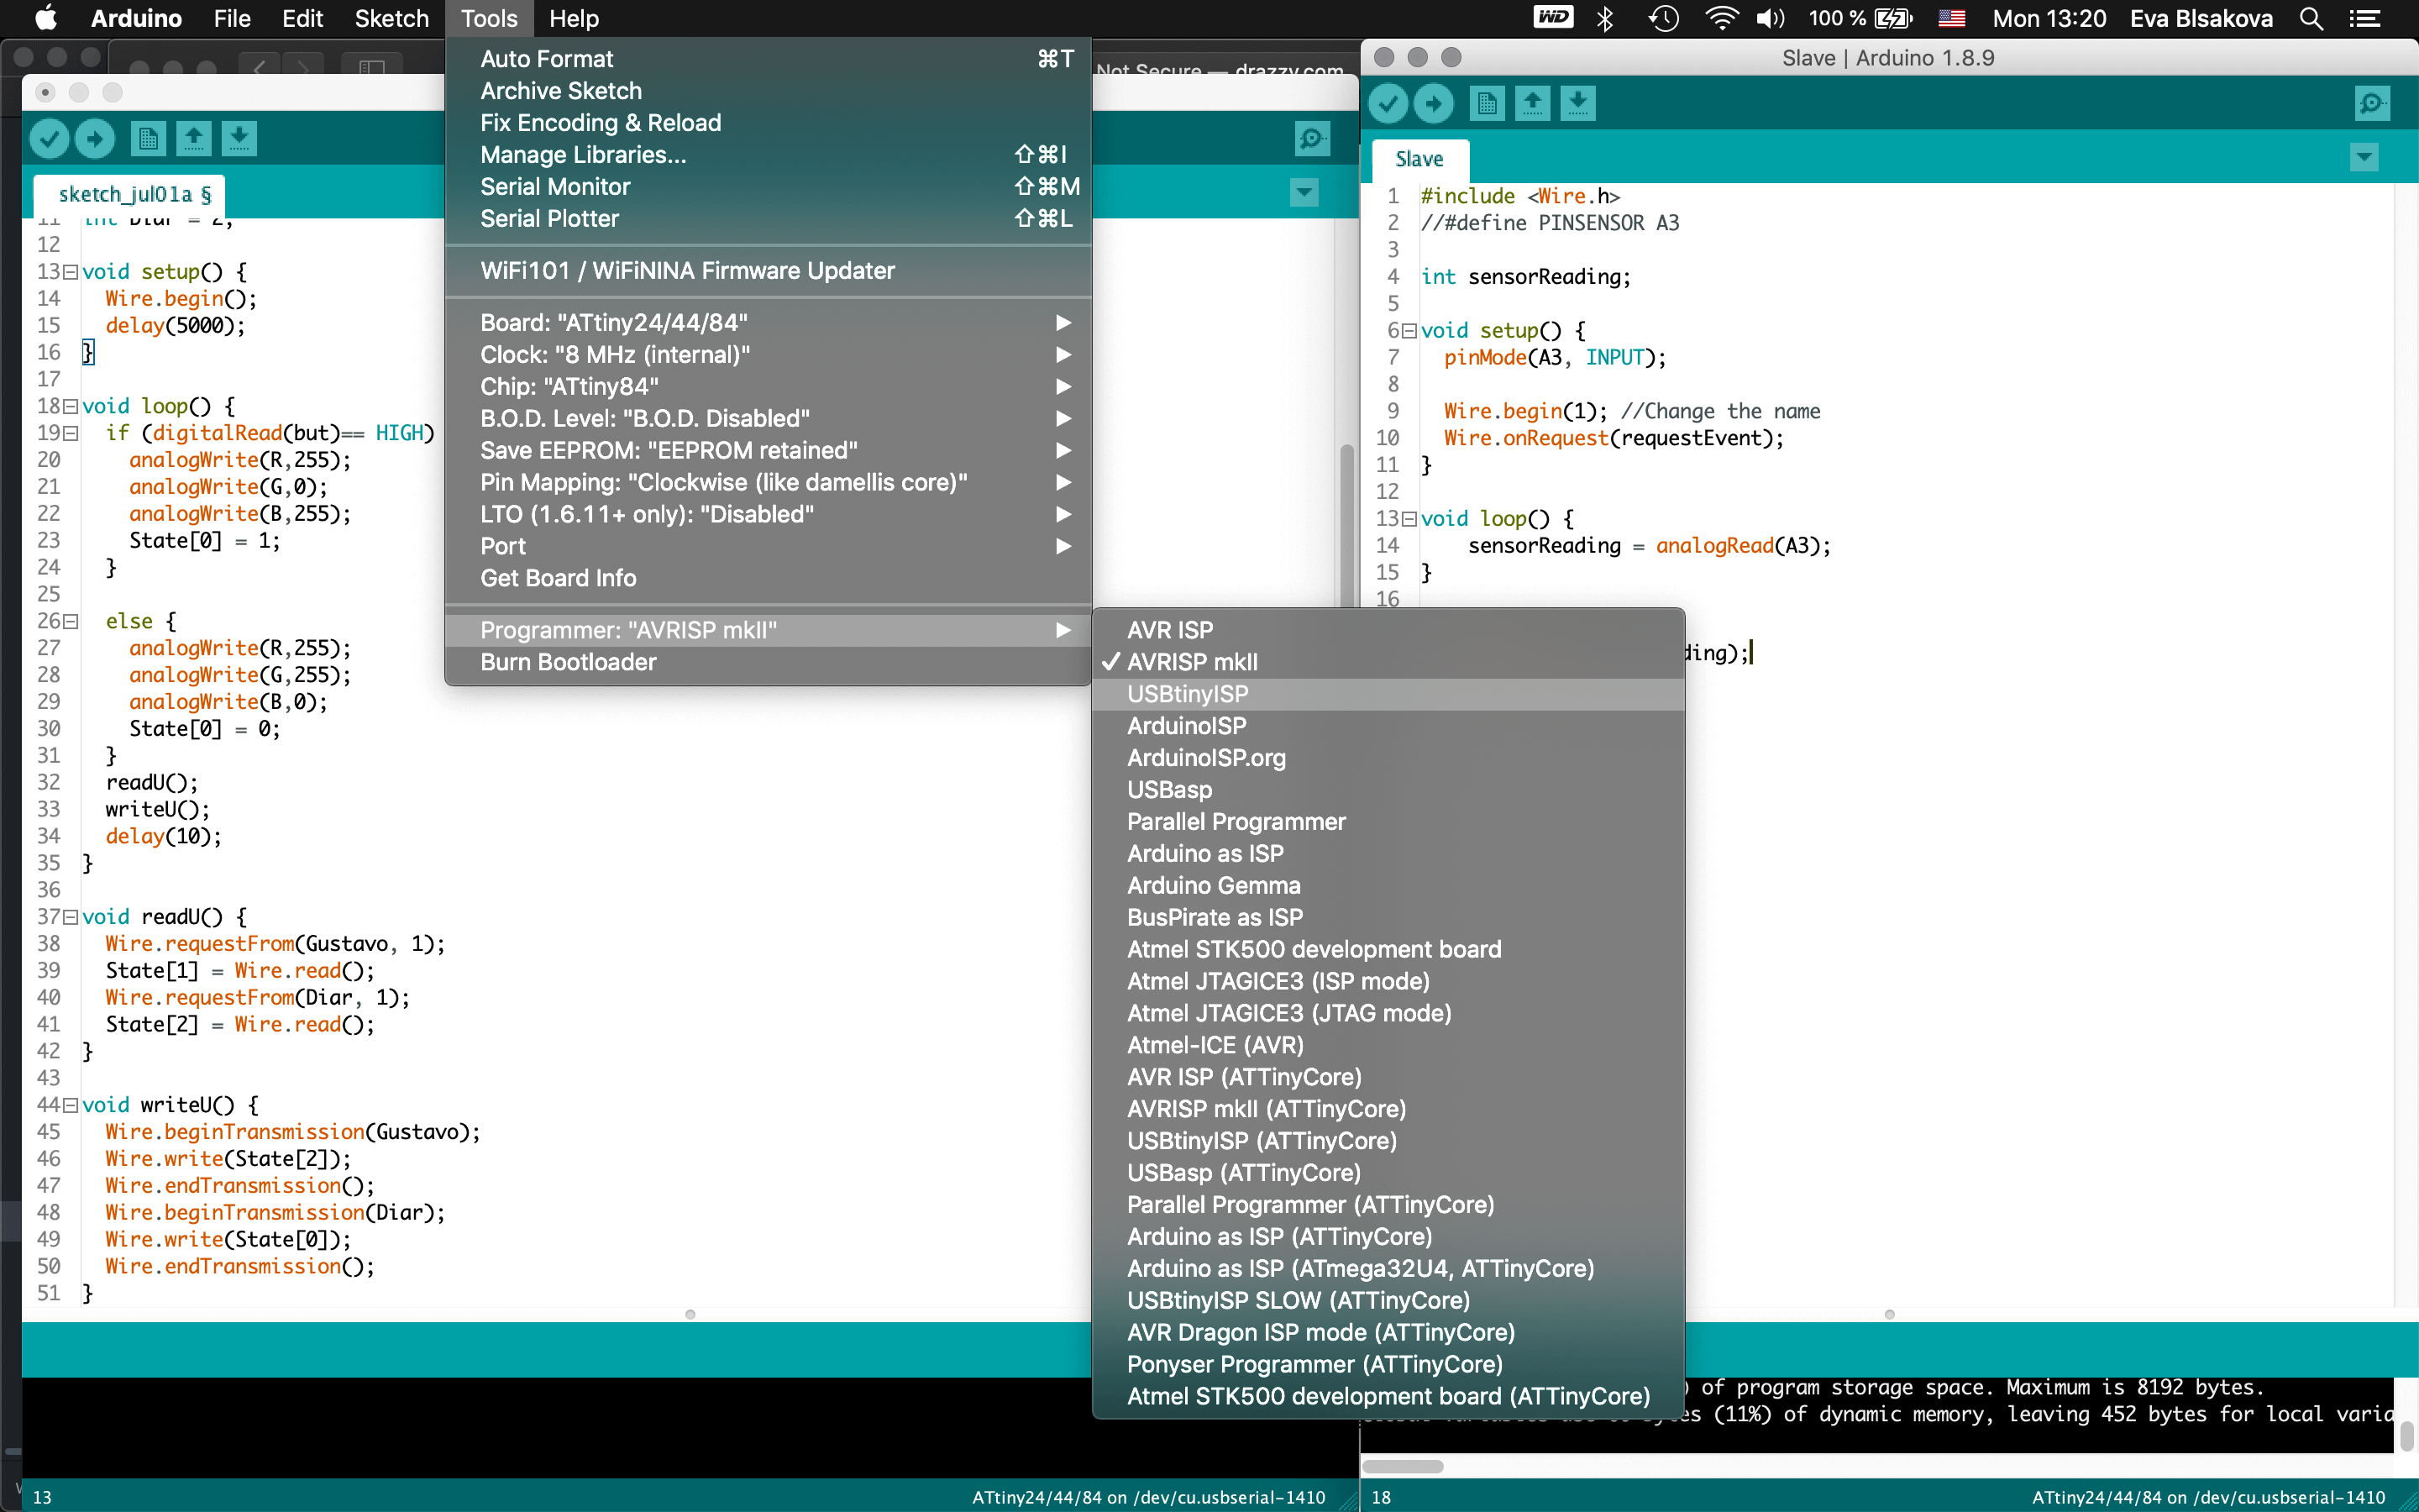Choose USBtinyISP programmer option
This screenshot has width=2419, height=1512.
point(1188,694)
